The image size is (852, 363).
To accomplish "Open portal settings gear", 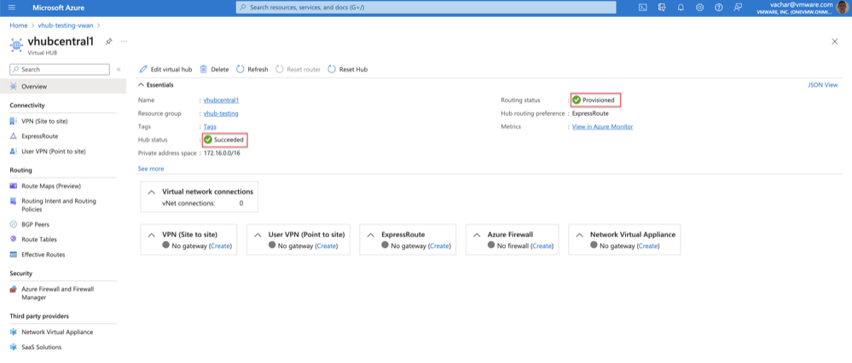I will pyautogui.click(x=699, y=8).
